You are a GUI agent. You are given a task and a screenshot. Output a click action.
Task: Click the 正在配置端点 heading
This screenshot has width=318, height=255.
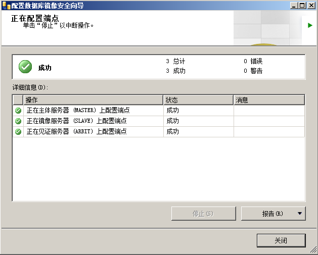[35, 18]
